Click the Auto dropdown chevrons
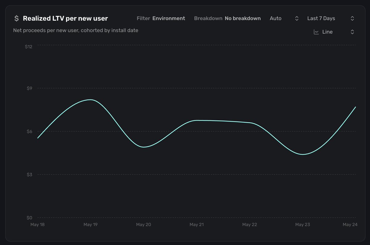 [297, 18]
